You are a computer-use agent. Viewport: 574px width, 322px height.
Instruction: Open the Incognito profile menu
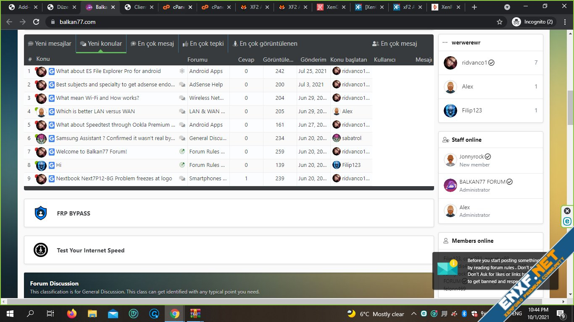click(x=533, y=22)
